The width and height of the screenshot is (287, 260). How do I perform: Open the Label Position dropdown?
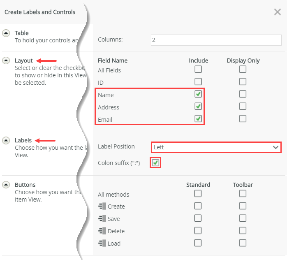(x=216, y=147)
